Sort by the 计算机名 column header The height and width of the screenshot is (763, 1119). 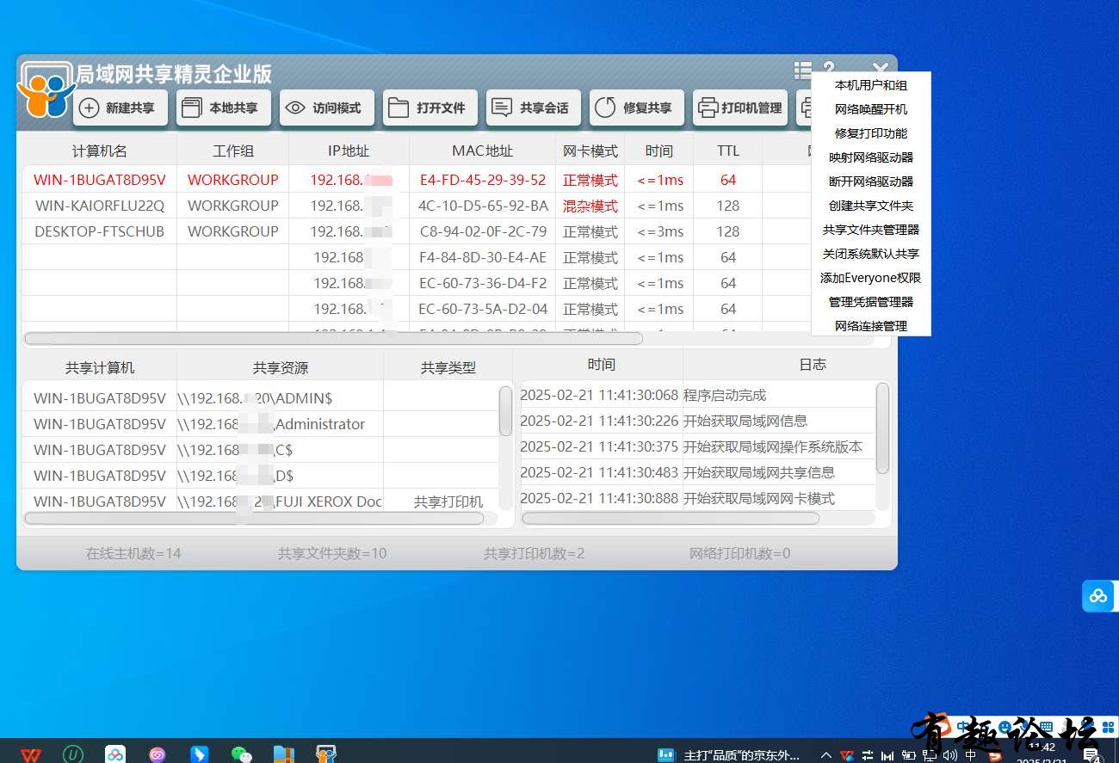coord(100,151)
